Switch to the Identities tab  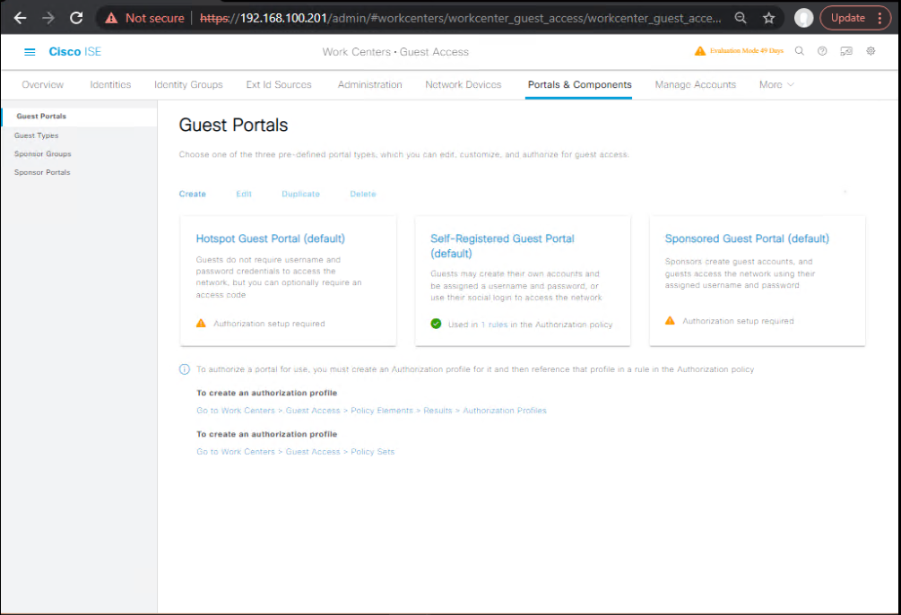[x=110, y=84]
